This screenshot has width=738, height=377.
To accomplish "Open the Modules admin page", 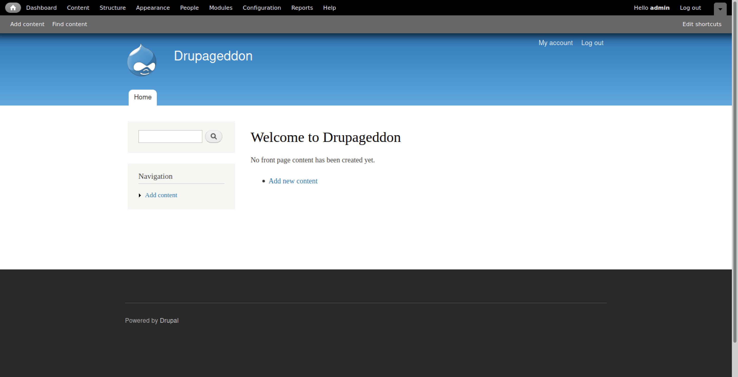I will point(221,8).
